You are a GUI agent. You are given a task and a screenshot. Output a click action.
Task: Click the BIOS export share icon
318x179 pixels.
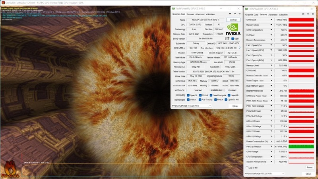(227, 39)
